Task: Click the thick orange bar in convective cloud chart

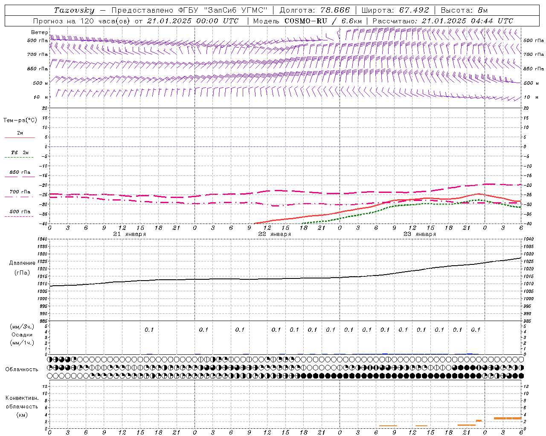Action: tap(508, 418)
